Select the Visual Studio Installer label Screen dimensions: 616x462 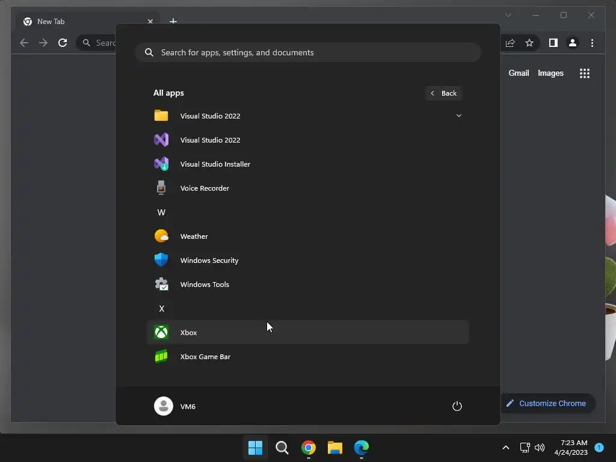point(215,164)
